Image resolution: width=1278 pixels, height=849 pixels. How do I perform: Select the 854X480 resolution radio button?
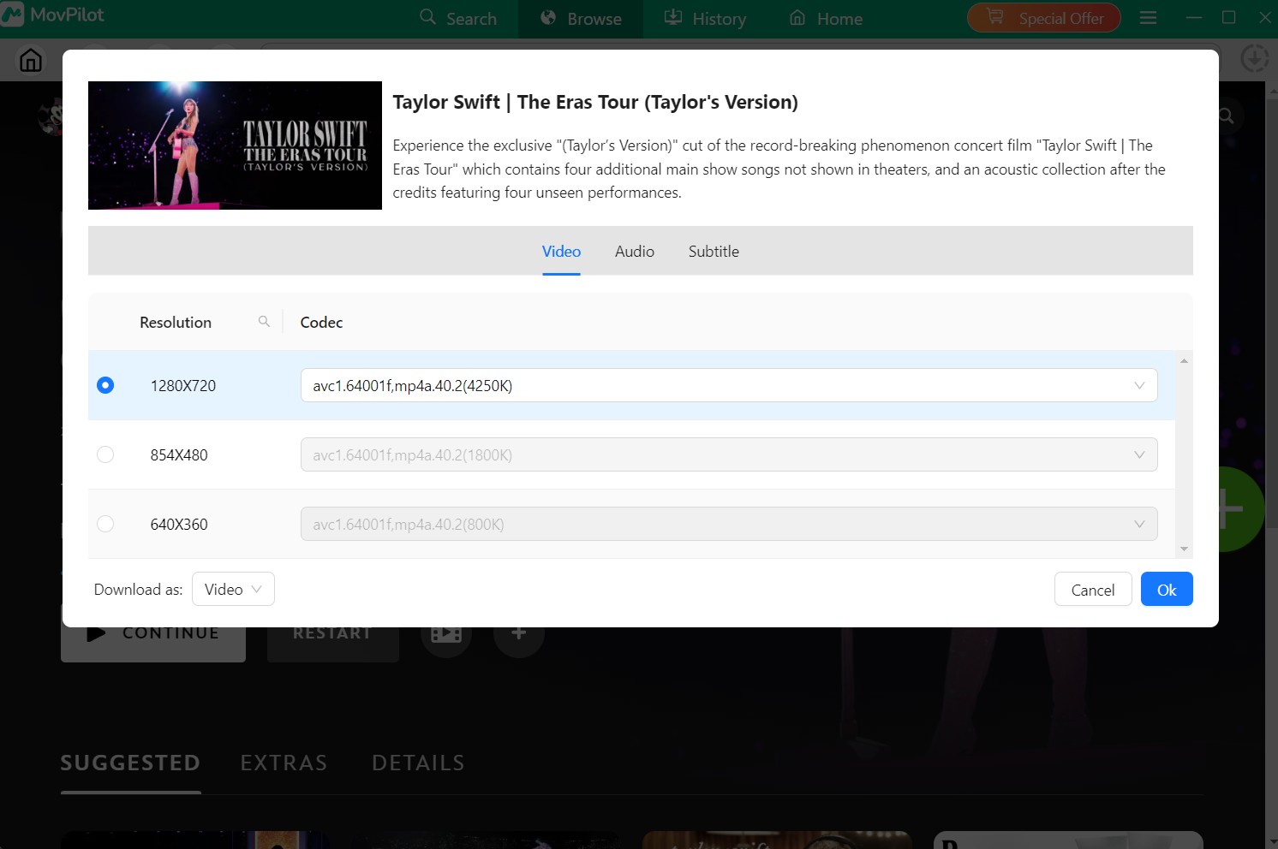coord(105,454)
